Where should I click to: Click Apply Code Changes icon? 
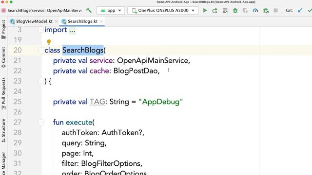225,11
